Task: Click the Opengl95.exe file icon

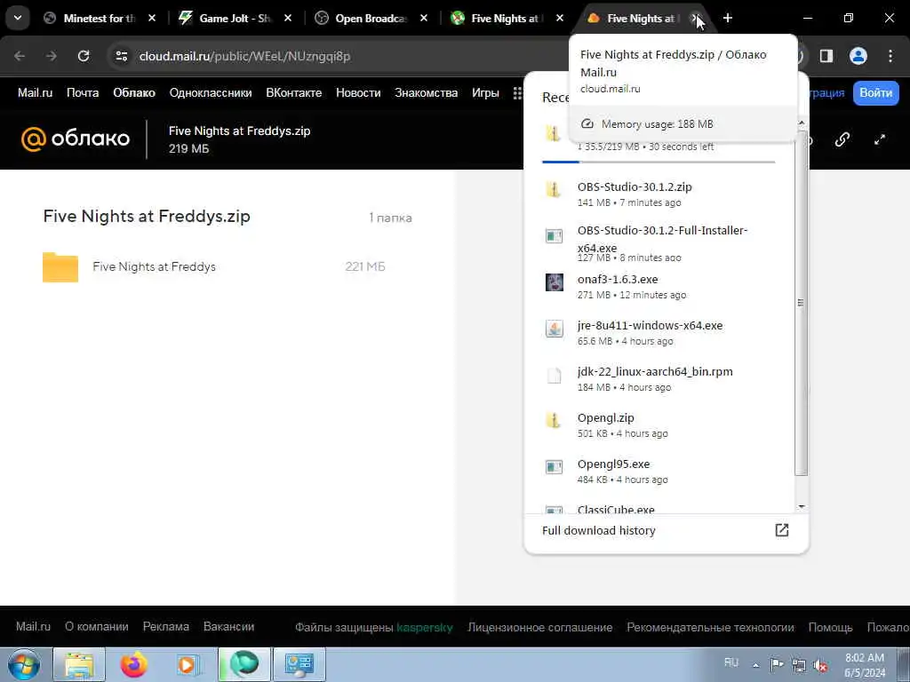Action: pos(555,467)
